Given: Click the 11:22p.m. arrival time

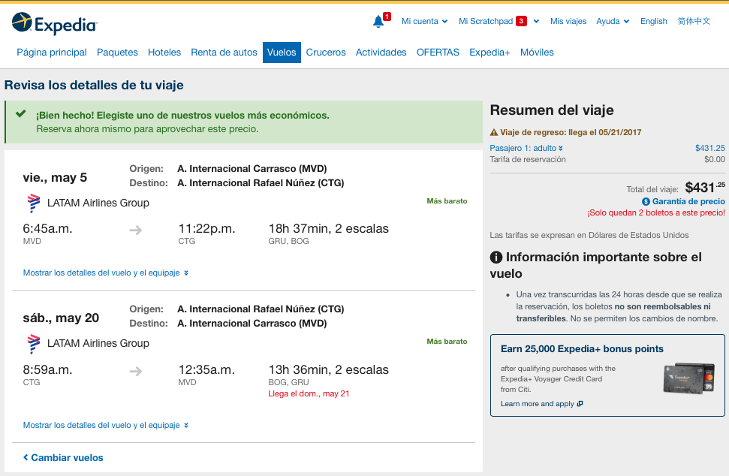Looking at the screenshot, I should [x=207, y=229].
